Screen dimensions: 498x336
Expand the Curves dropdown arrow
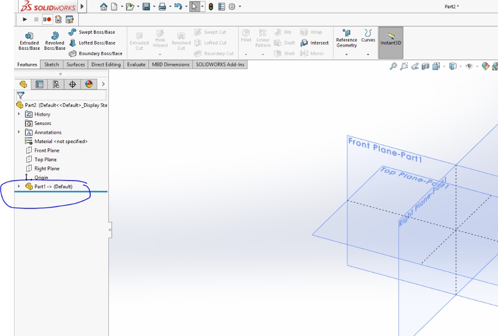pyautogui.click(x=368, y=54)
